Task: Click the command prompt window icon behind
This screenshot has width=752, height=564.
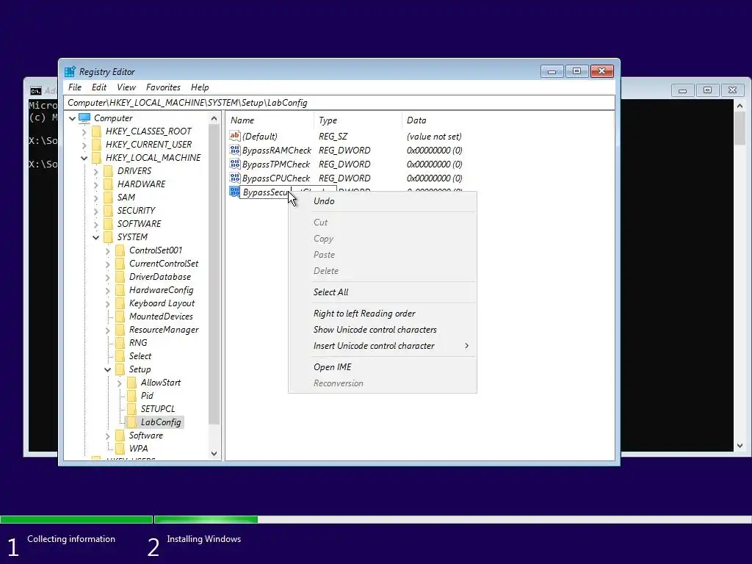Action: 35,90
